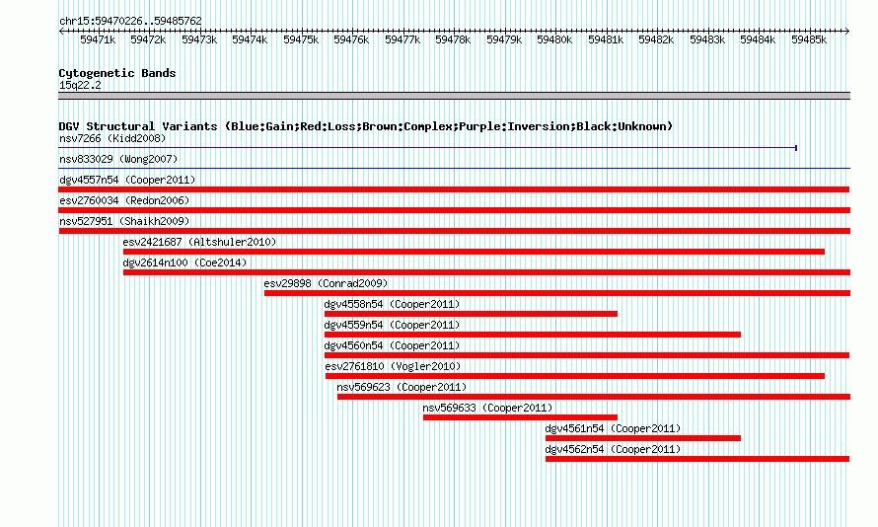Image resolution: width=878 pixels, height=527 pixels.
Task: Open nsv527951 (Shaikh2009) variant label
Action: tap(124, 221)
